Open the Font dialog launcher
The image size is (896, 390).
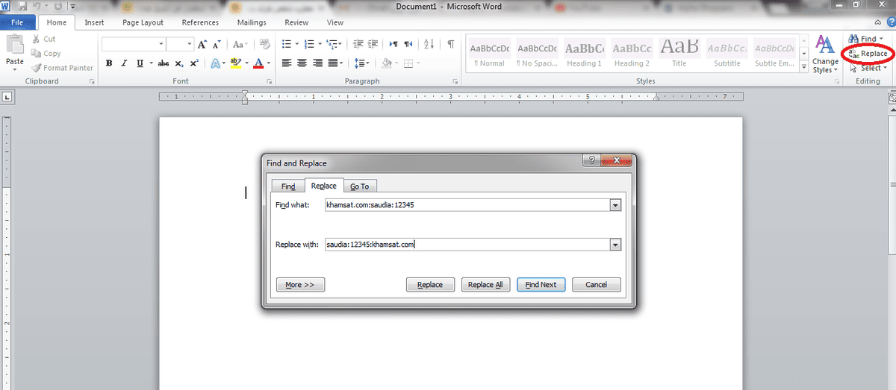268,81
